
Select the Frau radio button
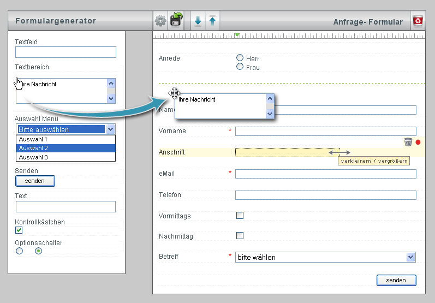(240, 67)
